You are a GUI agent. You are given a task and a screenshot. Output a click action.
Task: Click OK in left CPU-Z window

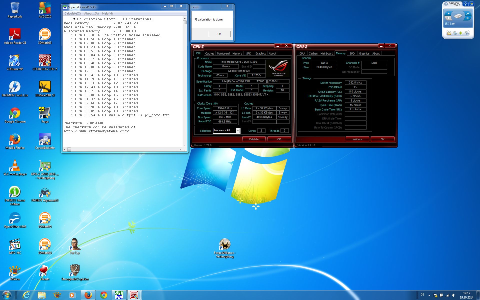(x=279, y=139)
